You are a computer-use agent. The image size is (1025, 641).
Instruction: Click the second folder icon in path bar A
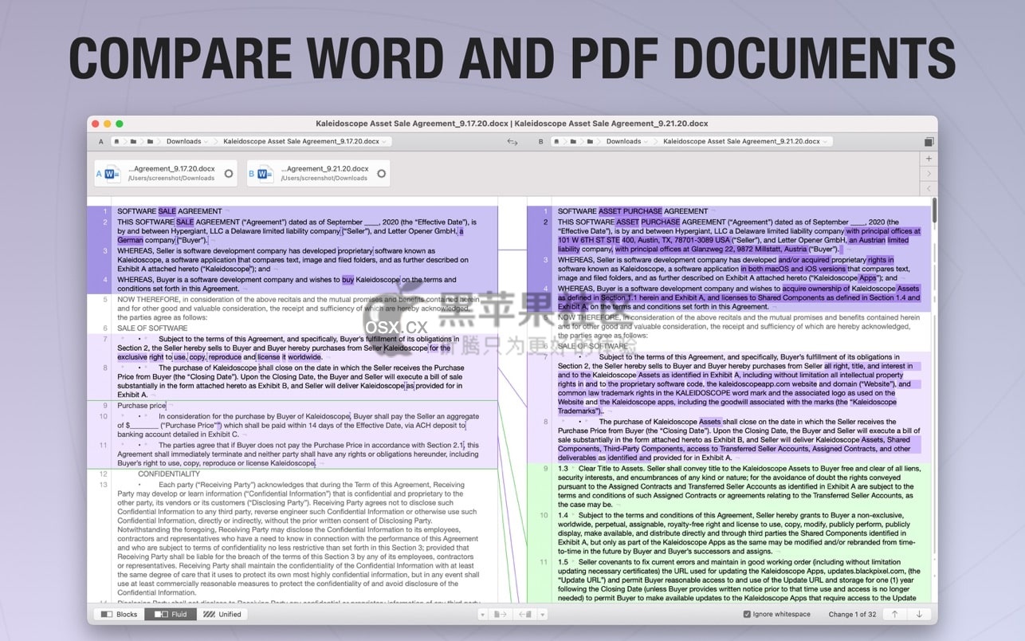click(x=150, y=142)
